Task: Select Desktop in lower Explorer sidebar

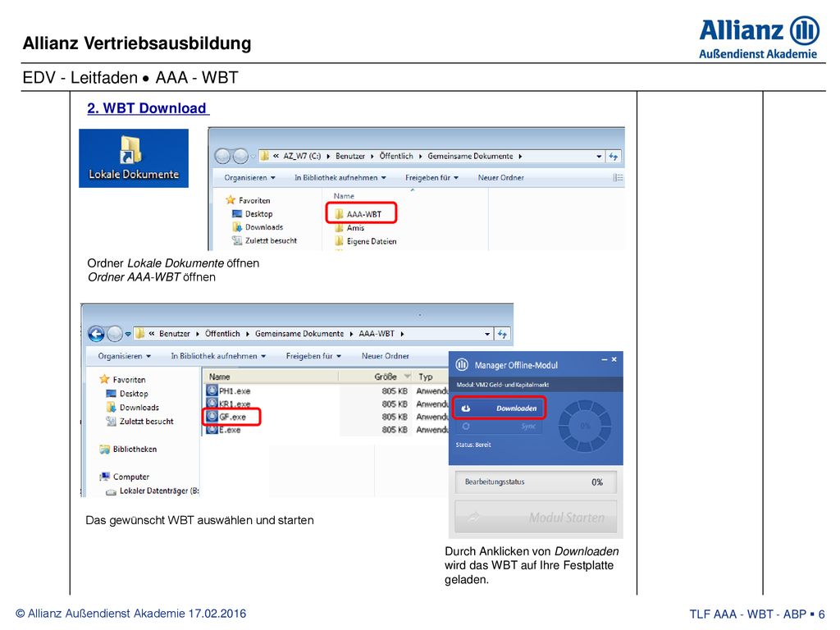Action: click(x=127, y=393)
